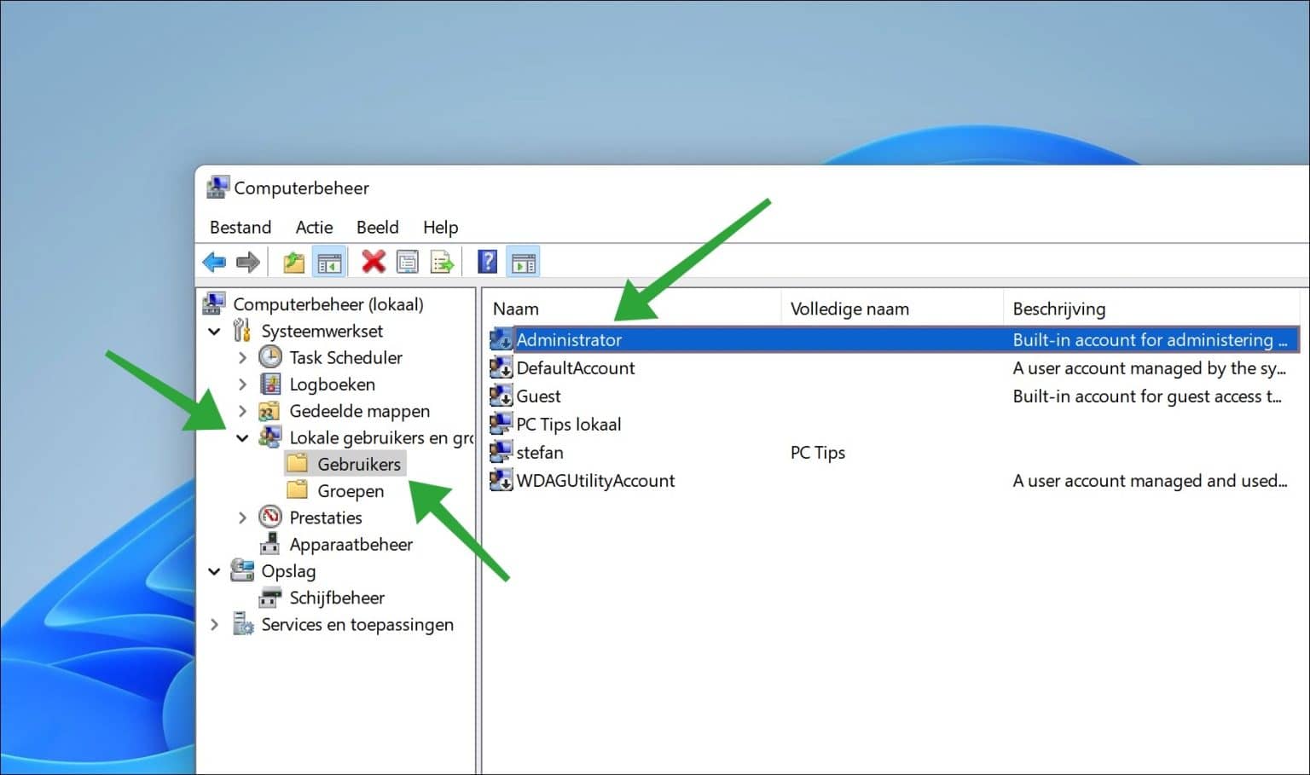Image resolution: width=1310 pixels, height=775 pixels.
Task: Collapse the Systeemwerkset tree branch
Action: (215, 331)
